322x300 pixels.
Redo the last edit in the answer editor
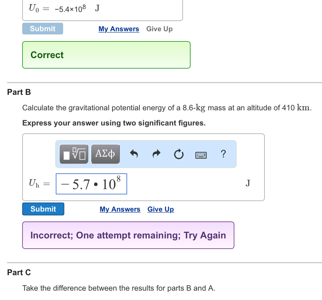[x=156, y=154]
